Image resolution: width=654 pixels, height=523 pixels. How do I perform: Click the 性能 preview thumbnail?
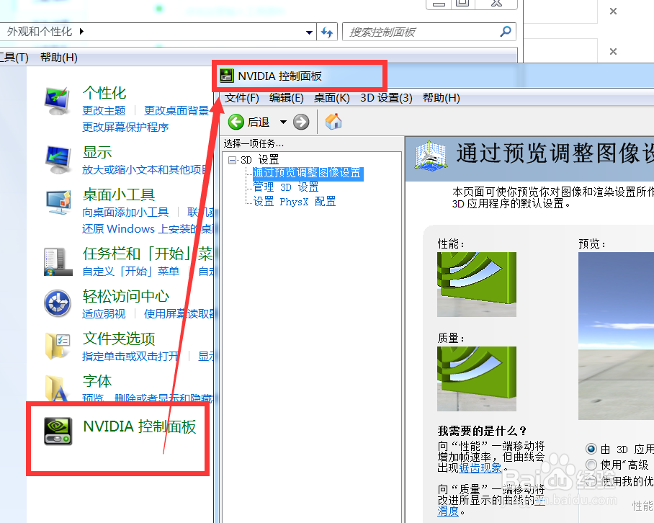[477, 285]
